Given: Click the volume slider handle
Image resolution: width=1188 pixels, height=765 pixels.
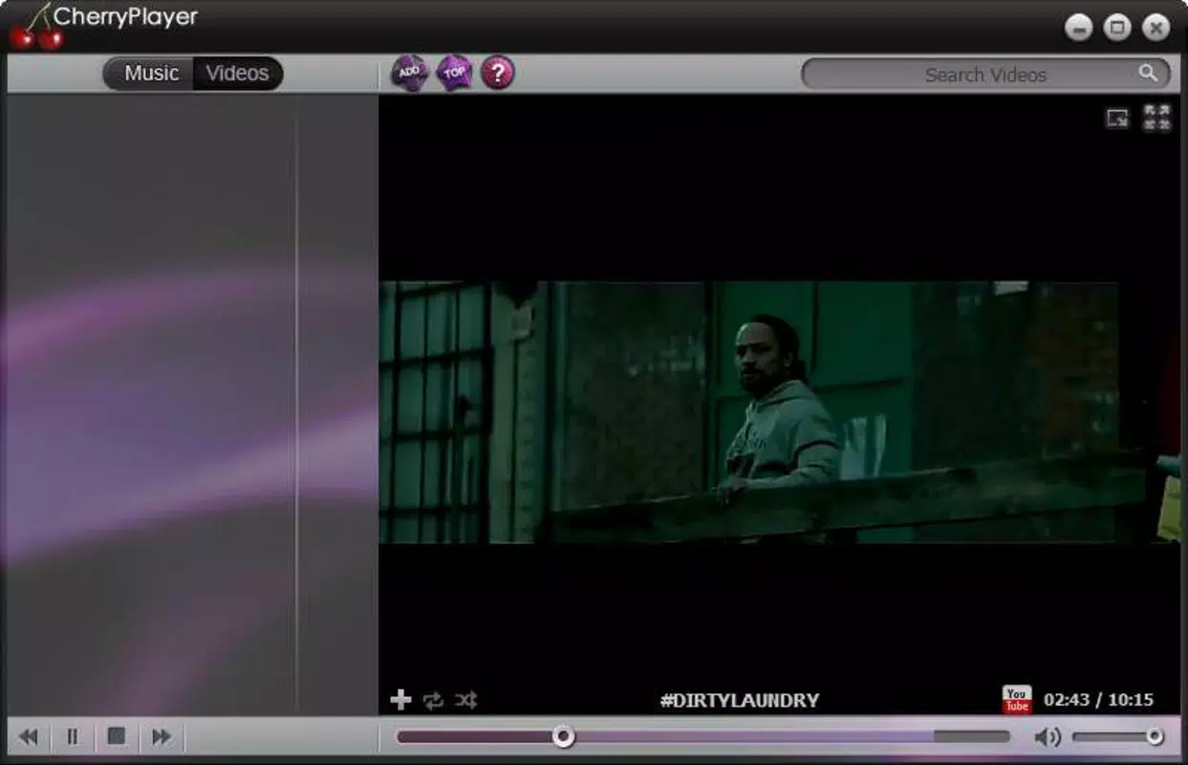Looking at the screenshot, I should pos(1155,736).
